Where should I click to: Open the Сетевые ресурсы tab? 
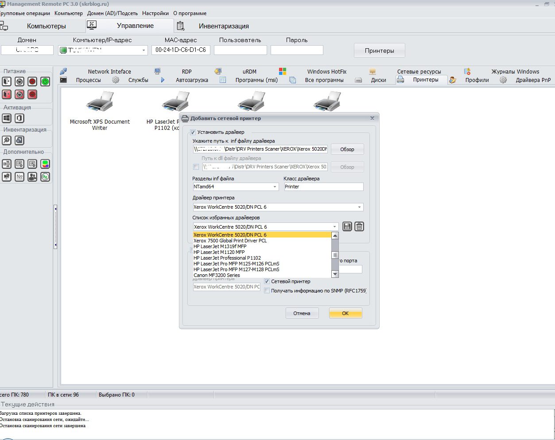point(419,71)
